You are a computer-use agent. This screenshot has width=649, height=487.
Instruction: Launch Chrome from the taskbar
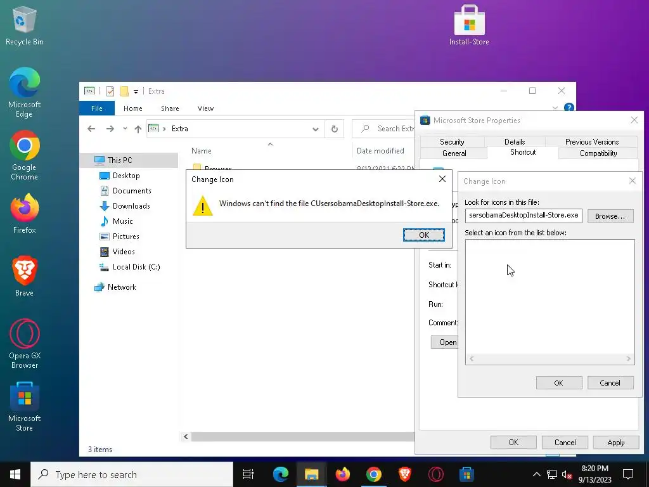374,474
